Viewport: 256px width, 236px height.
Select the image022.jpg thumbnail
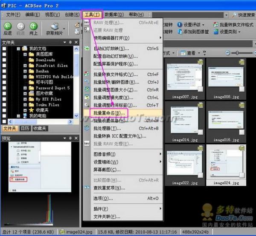pos(185,165)
